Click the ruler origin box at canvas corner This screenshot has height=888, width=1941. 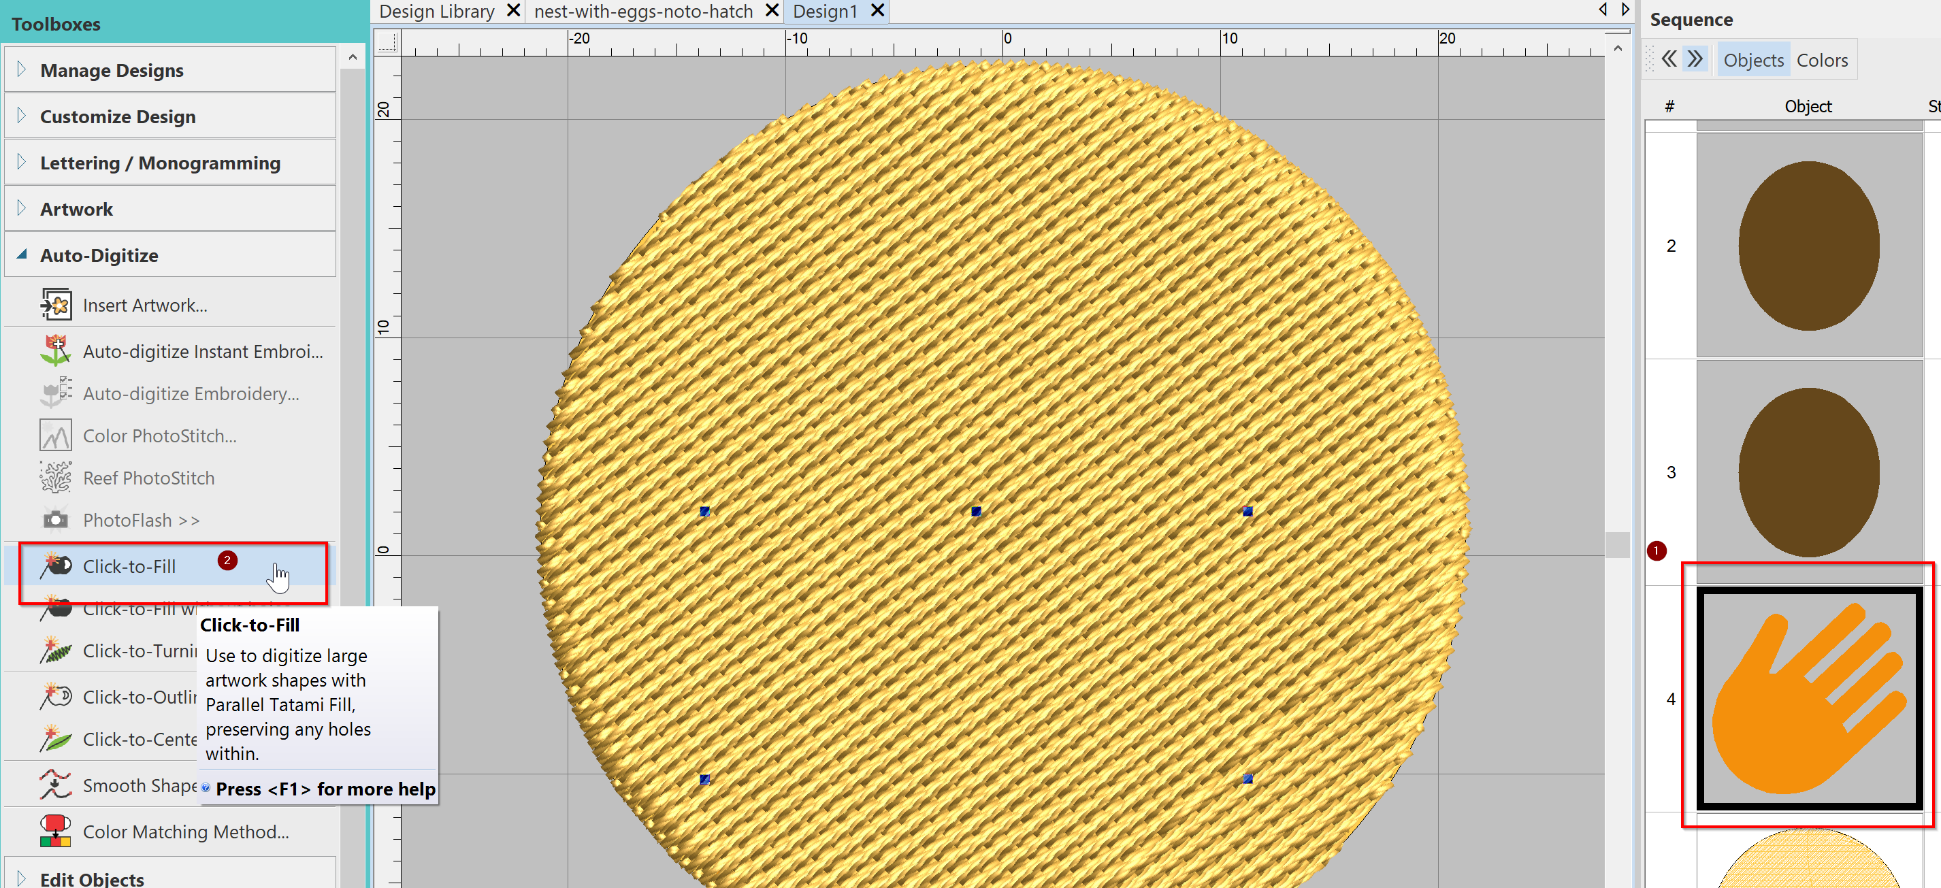pyautogui.click(x=387, y=42)
